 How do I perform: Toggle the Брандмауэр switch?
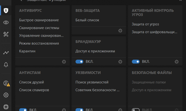79,62
